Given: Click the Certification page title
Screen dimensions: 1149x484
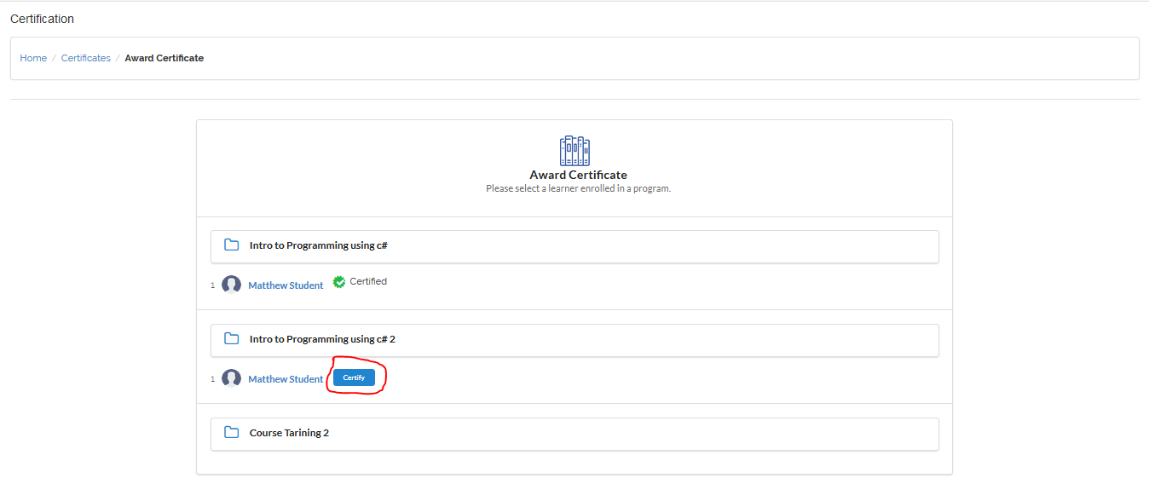Looking at the screenshot, I should click(42, 19).
